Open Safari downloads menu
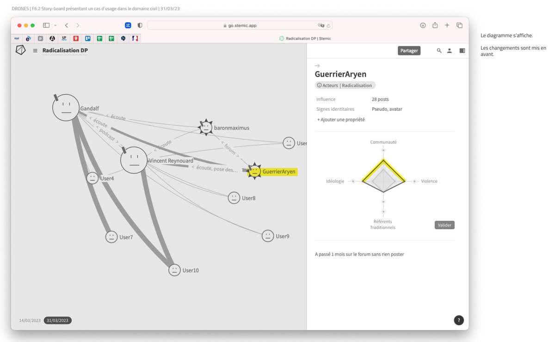Viewport: 555px width, 342px height. tap(422, 25)
